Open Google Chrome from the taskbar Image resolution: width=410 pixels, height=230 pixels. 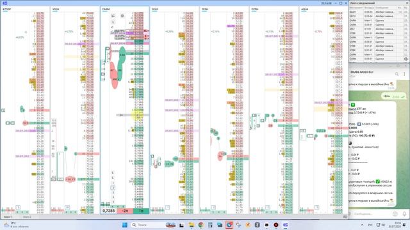201,225
